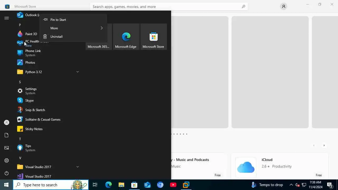Choose Uninstall in the context menu
Screen dimensions: 338x190
pos(73,37)
